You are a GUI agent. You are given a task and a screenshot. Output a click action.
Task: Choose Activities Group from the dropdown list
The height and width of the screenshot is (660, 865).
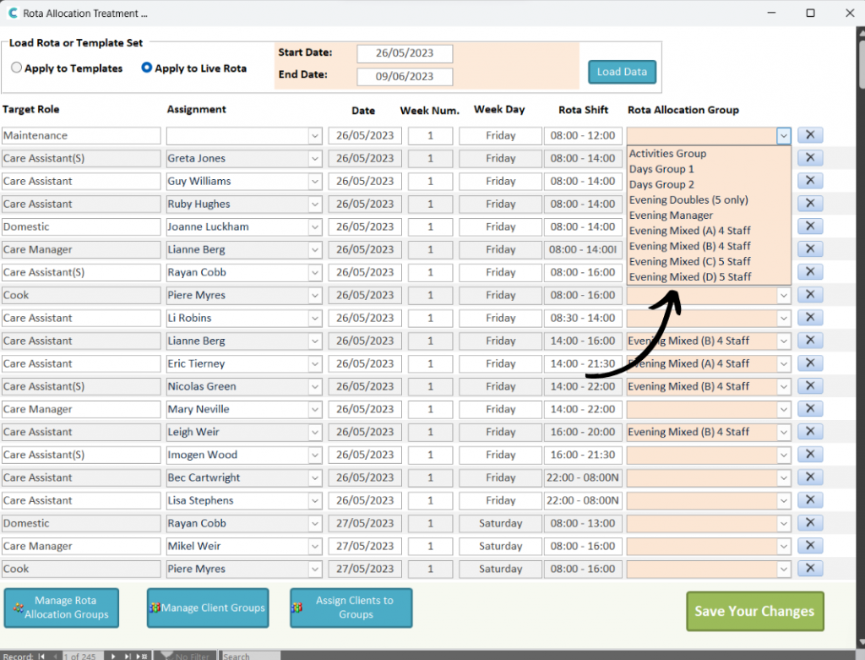coord(667,154)
